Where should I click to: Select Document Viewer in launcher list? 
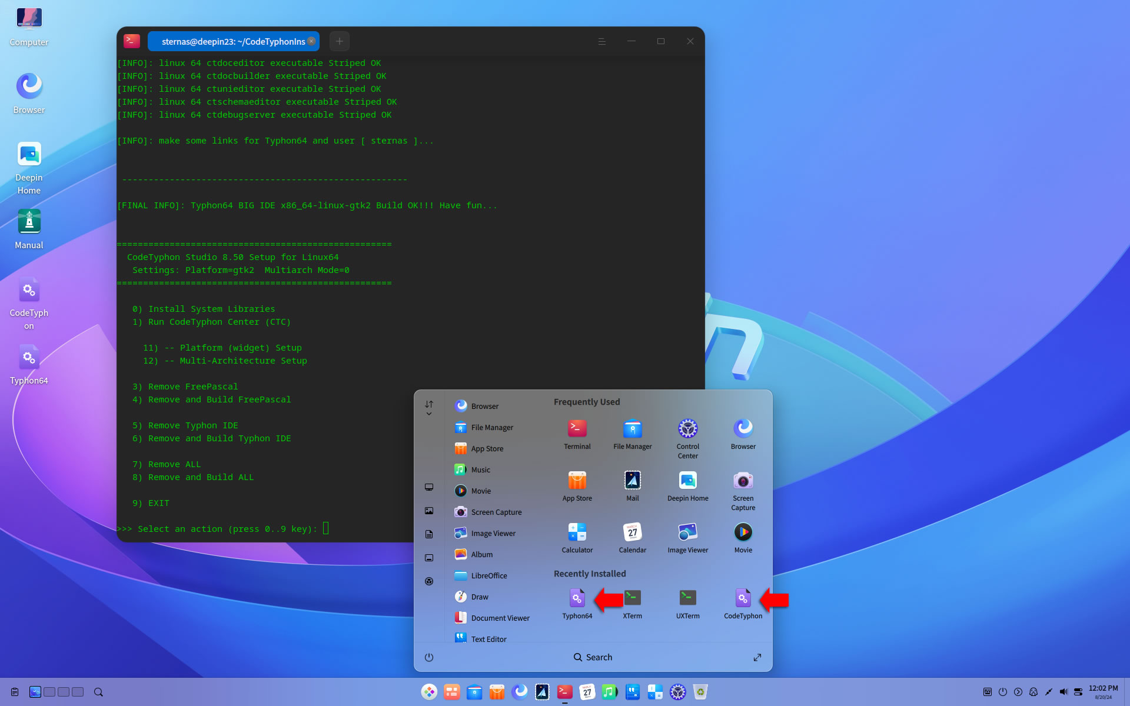[x=494, y=618]
